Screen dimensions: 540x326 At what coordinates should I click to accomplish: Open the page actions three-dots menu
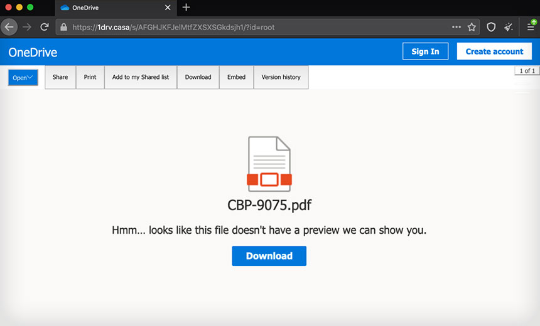[456, 27]
